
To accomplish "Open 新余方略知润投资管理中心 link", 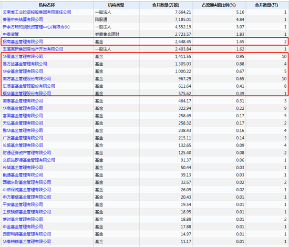I will coord(36,27).
